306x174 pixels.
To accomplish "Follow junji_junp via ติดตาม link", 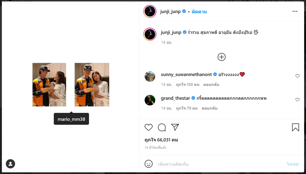I will 199,12.
